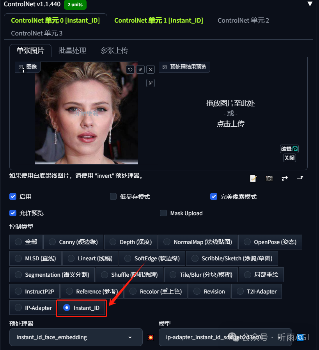This screenshot has height=350, width=319.
Task: Click the eraser icon above the image
Action: 140,69
